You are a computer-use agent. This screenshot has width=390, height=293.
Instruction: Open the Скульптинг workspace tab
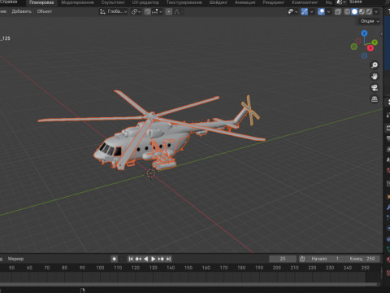click(113, 2)
